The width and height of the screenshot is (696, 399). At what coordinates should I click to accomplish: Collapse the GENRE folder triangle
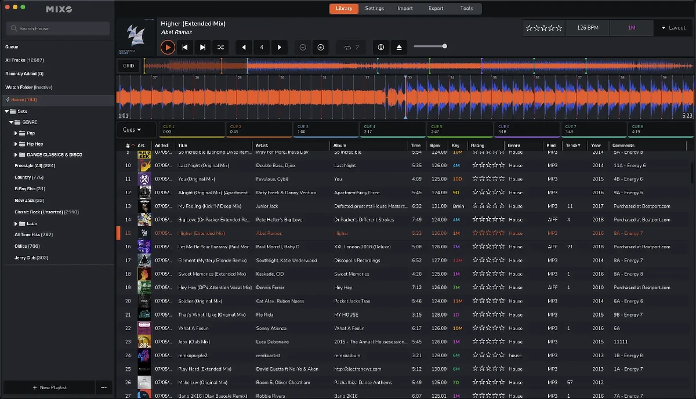coord(11,122)
